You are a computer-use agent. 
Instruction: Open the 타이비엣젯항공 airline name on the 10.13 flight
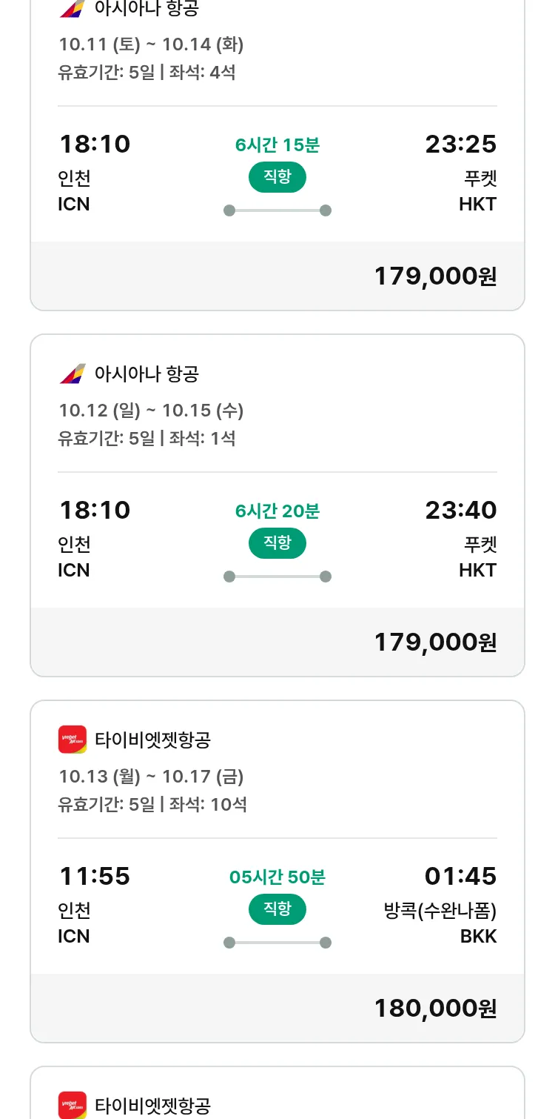pos(153,740)
